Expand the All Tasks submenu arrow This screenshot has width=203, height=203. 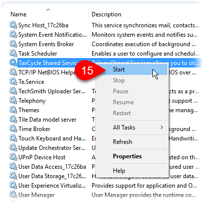click(162, 128)
